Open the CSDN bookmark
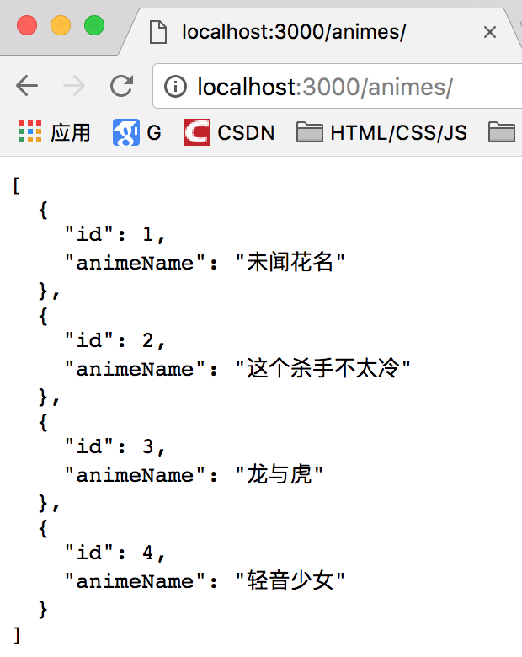This screenshot has width=522, height=657. coord(246,133)
